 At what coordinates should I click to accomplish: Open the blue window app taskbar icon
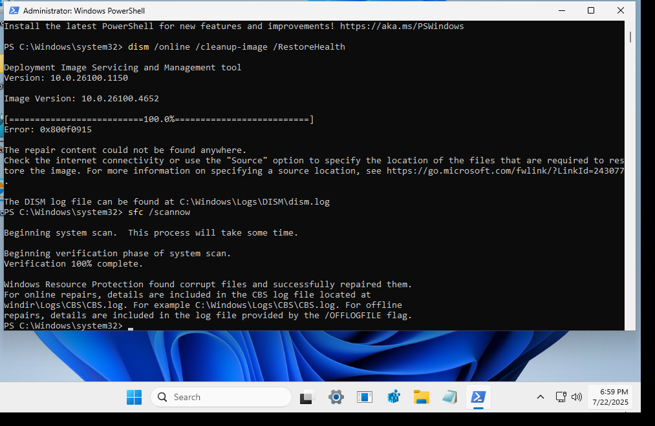pos(365,397)
